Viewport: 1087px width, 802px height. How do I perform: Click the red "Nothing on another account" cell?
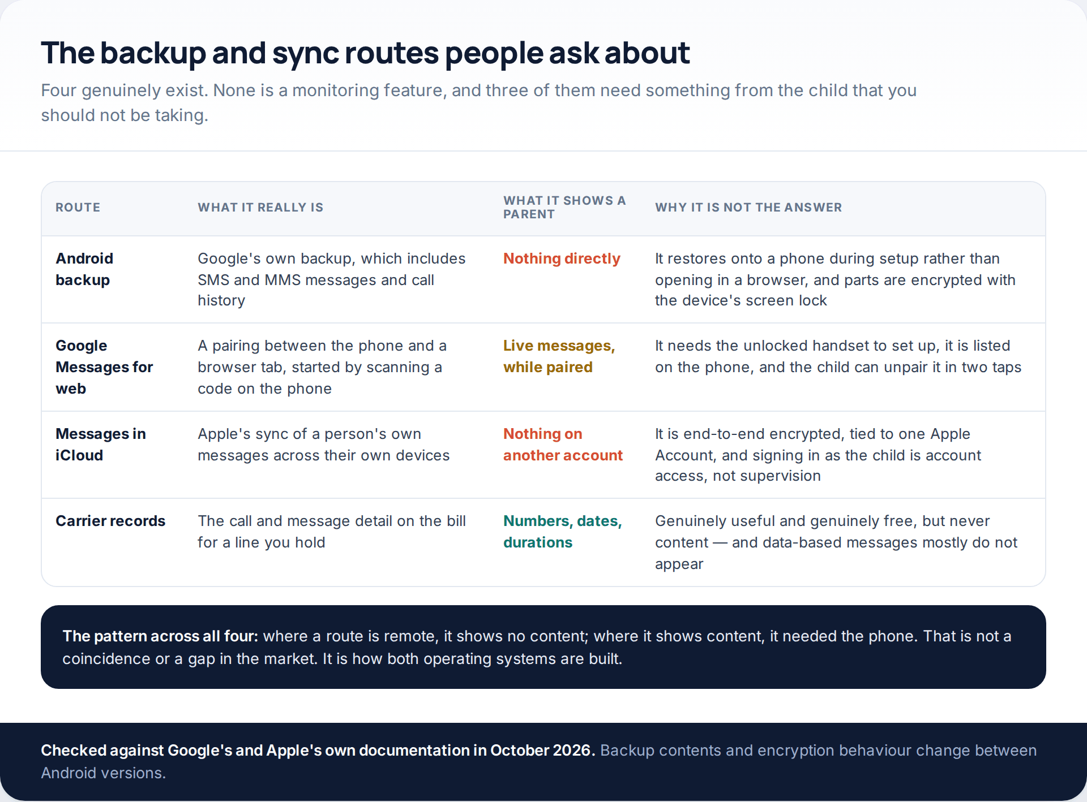pyautogui.click(x=563, y=445)
